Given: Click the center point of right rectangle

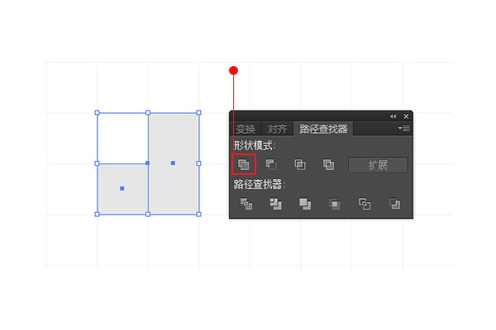Looking at the screenshot, I should coord(173,163).
